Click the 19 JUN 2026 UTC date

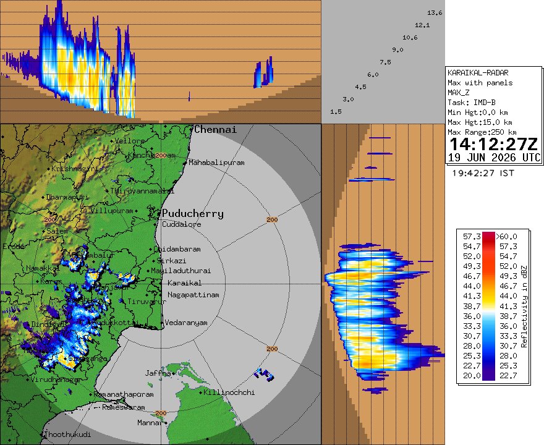494,158
